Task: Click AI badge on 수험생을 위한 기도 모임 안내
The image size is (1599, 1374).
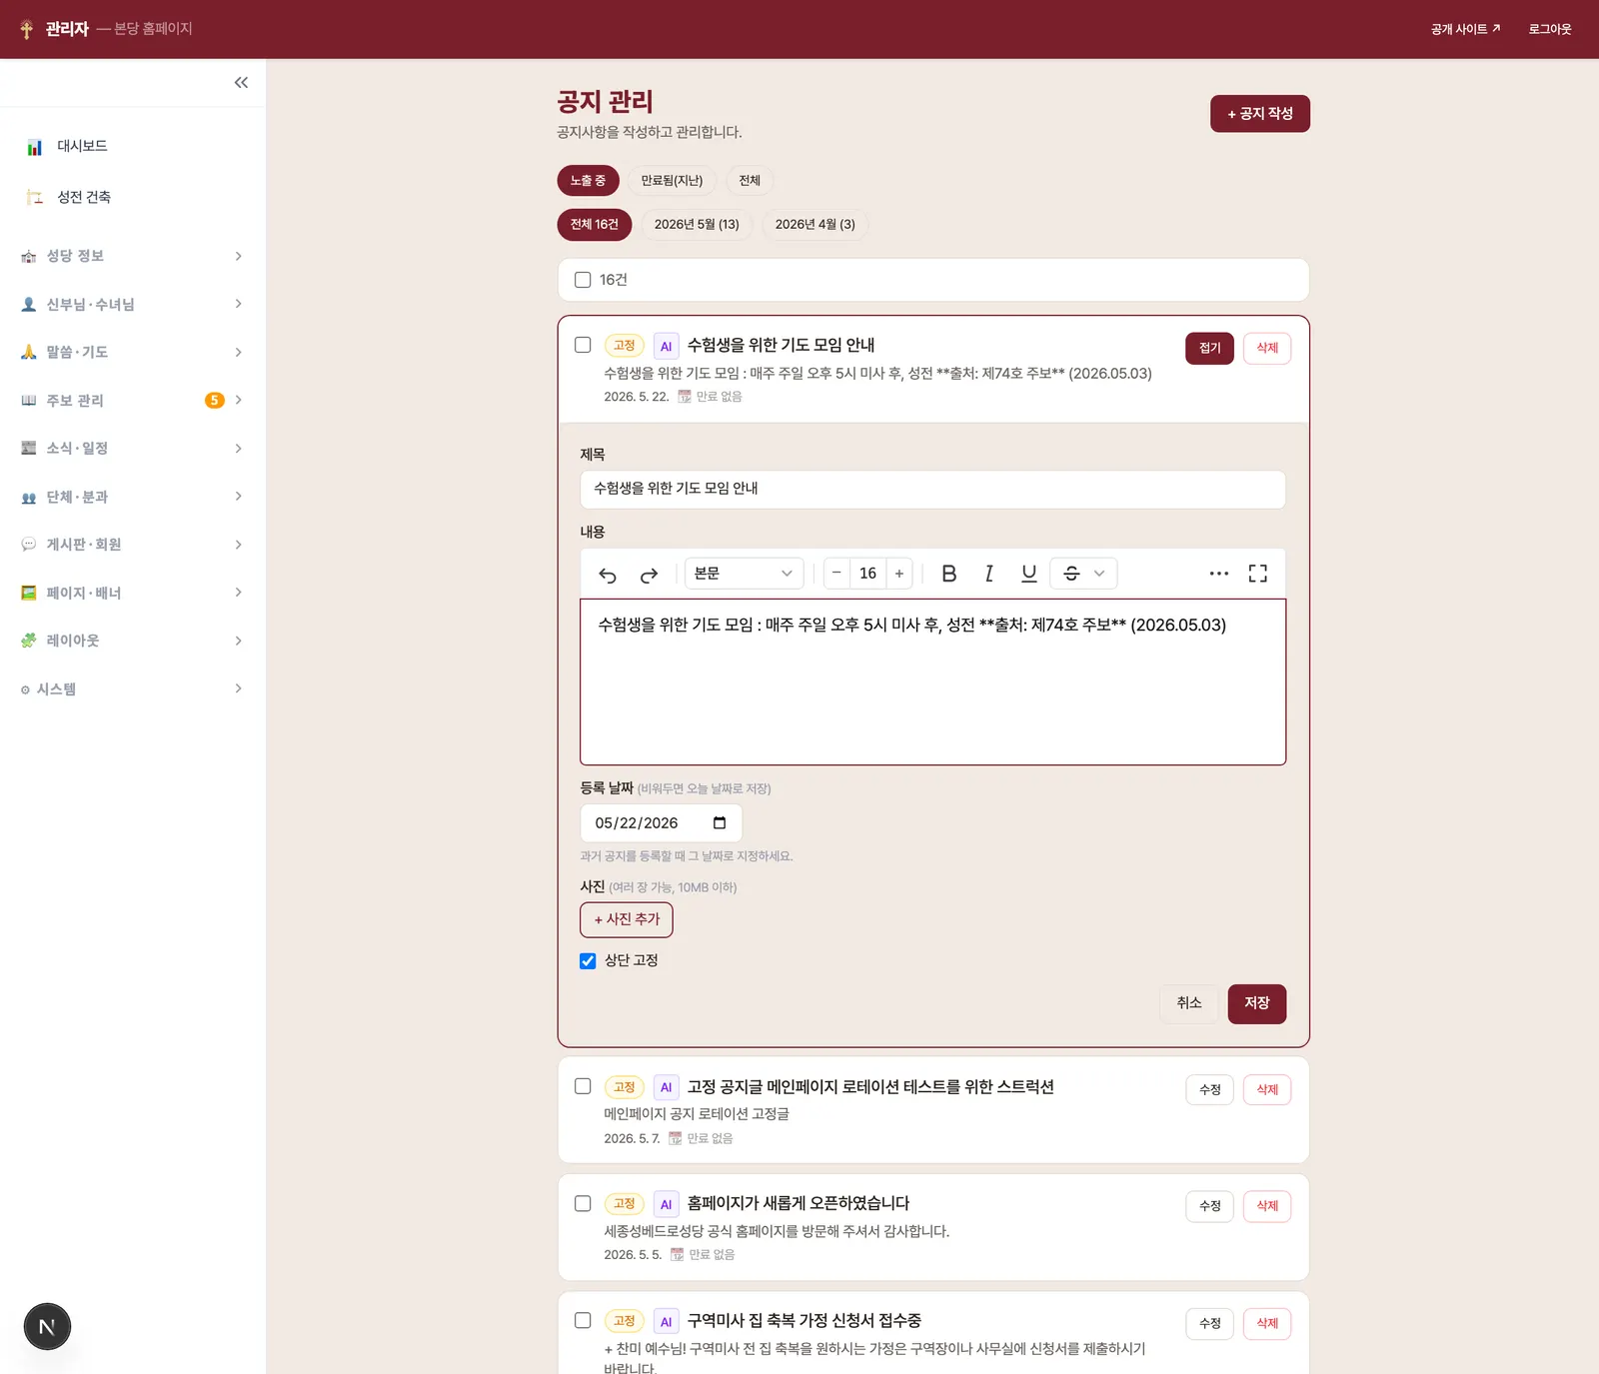Action: pyautogui.click(x=667, y=347)
